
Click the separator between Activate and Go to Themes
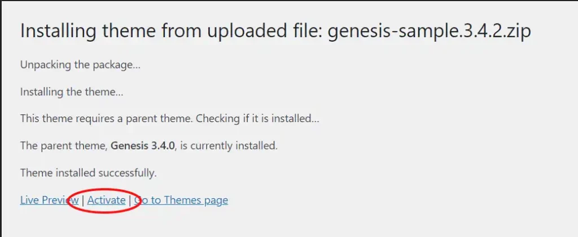tap(130, 200)
